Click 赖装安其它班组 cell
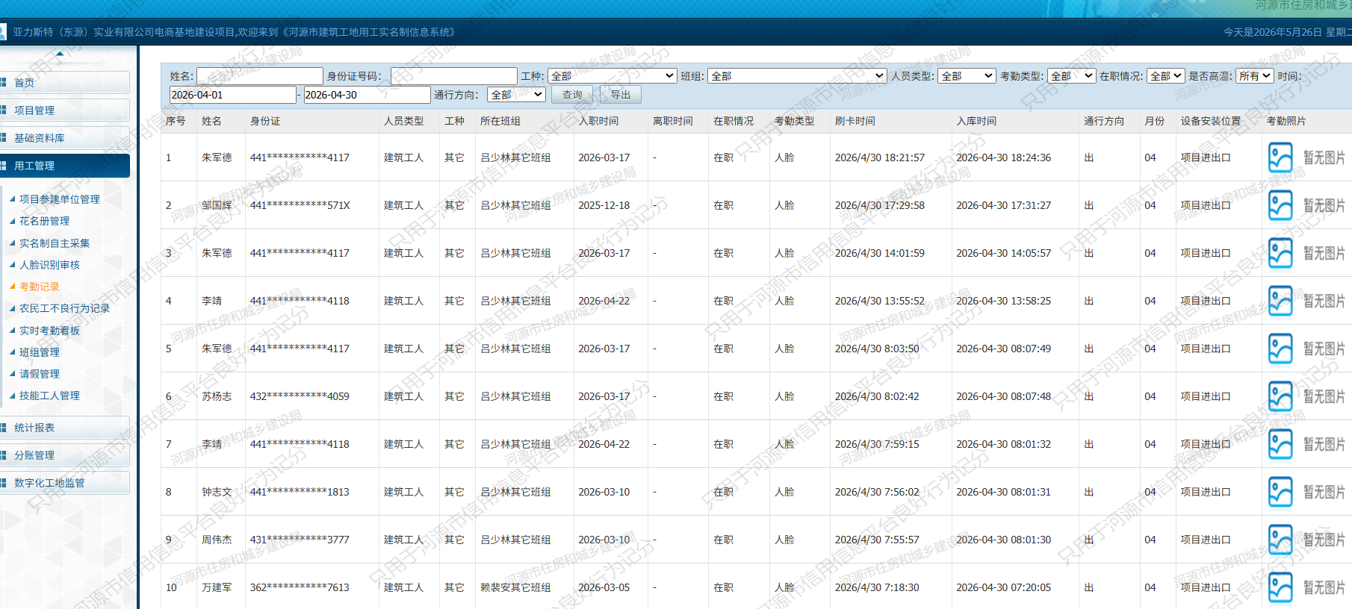 click(515, 587)
